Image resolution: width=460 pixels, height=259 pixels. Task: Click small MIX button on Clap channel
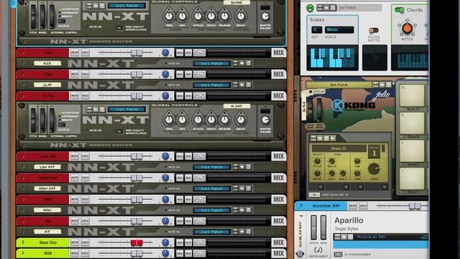point(188,74)
